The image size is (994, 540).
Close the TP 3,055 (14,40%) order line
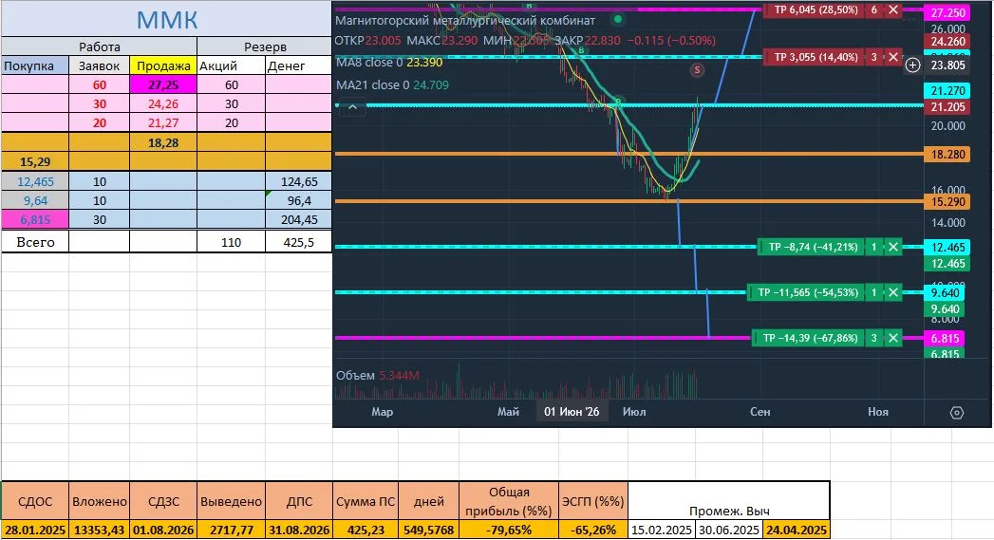click(x=893, y=57)
